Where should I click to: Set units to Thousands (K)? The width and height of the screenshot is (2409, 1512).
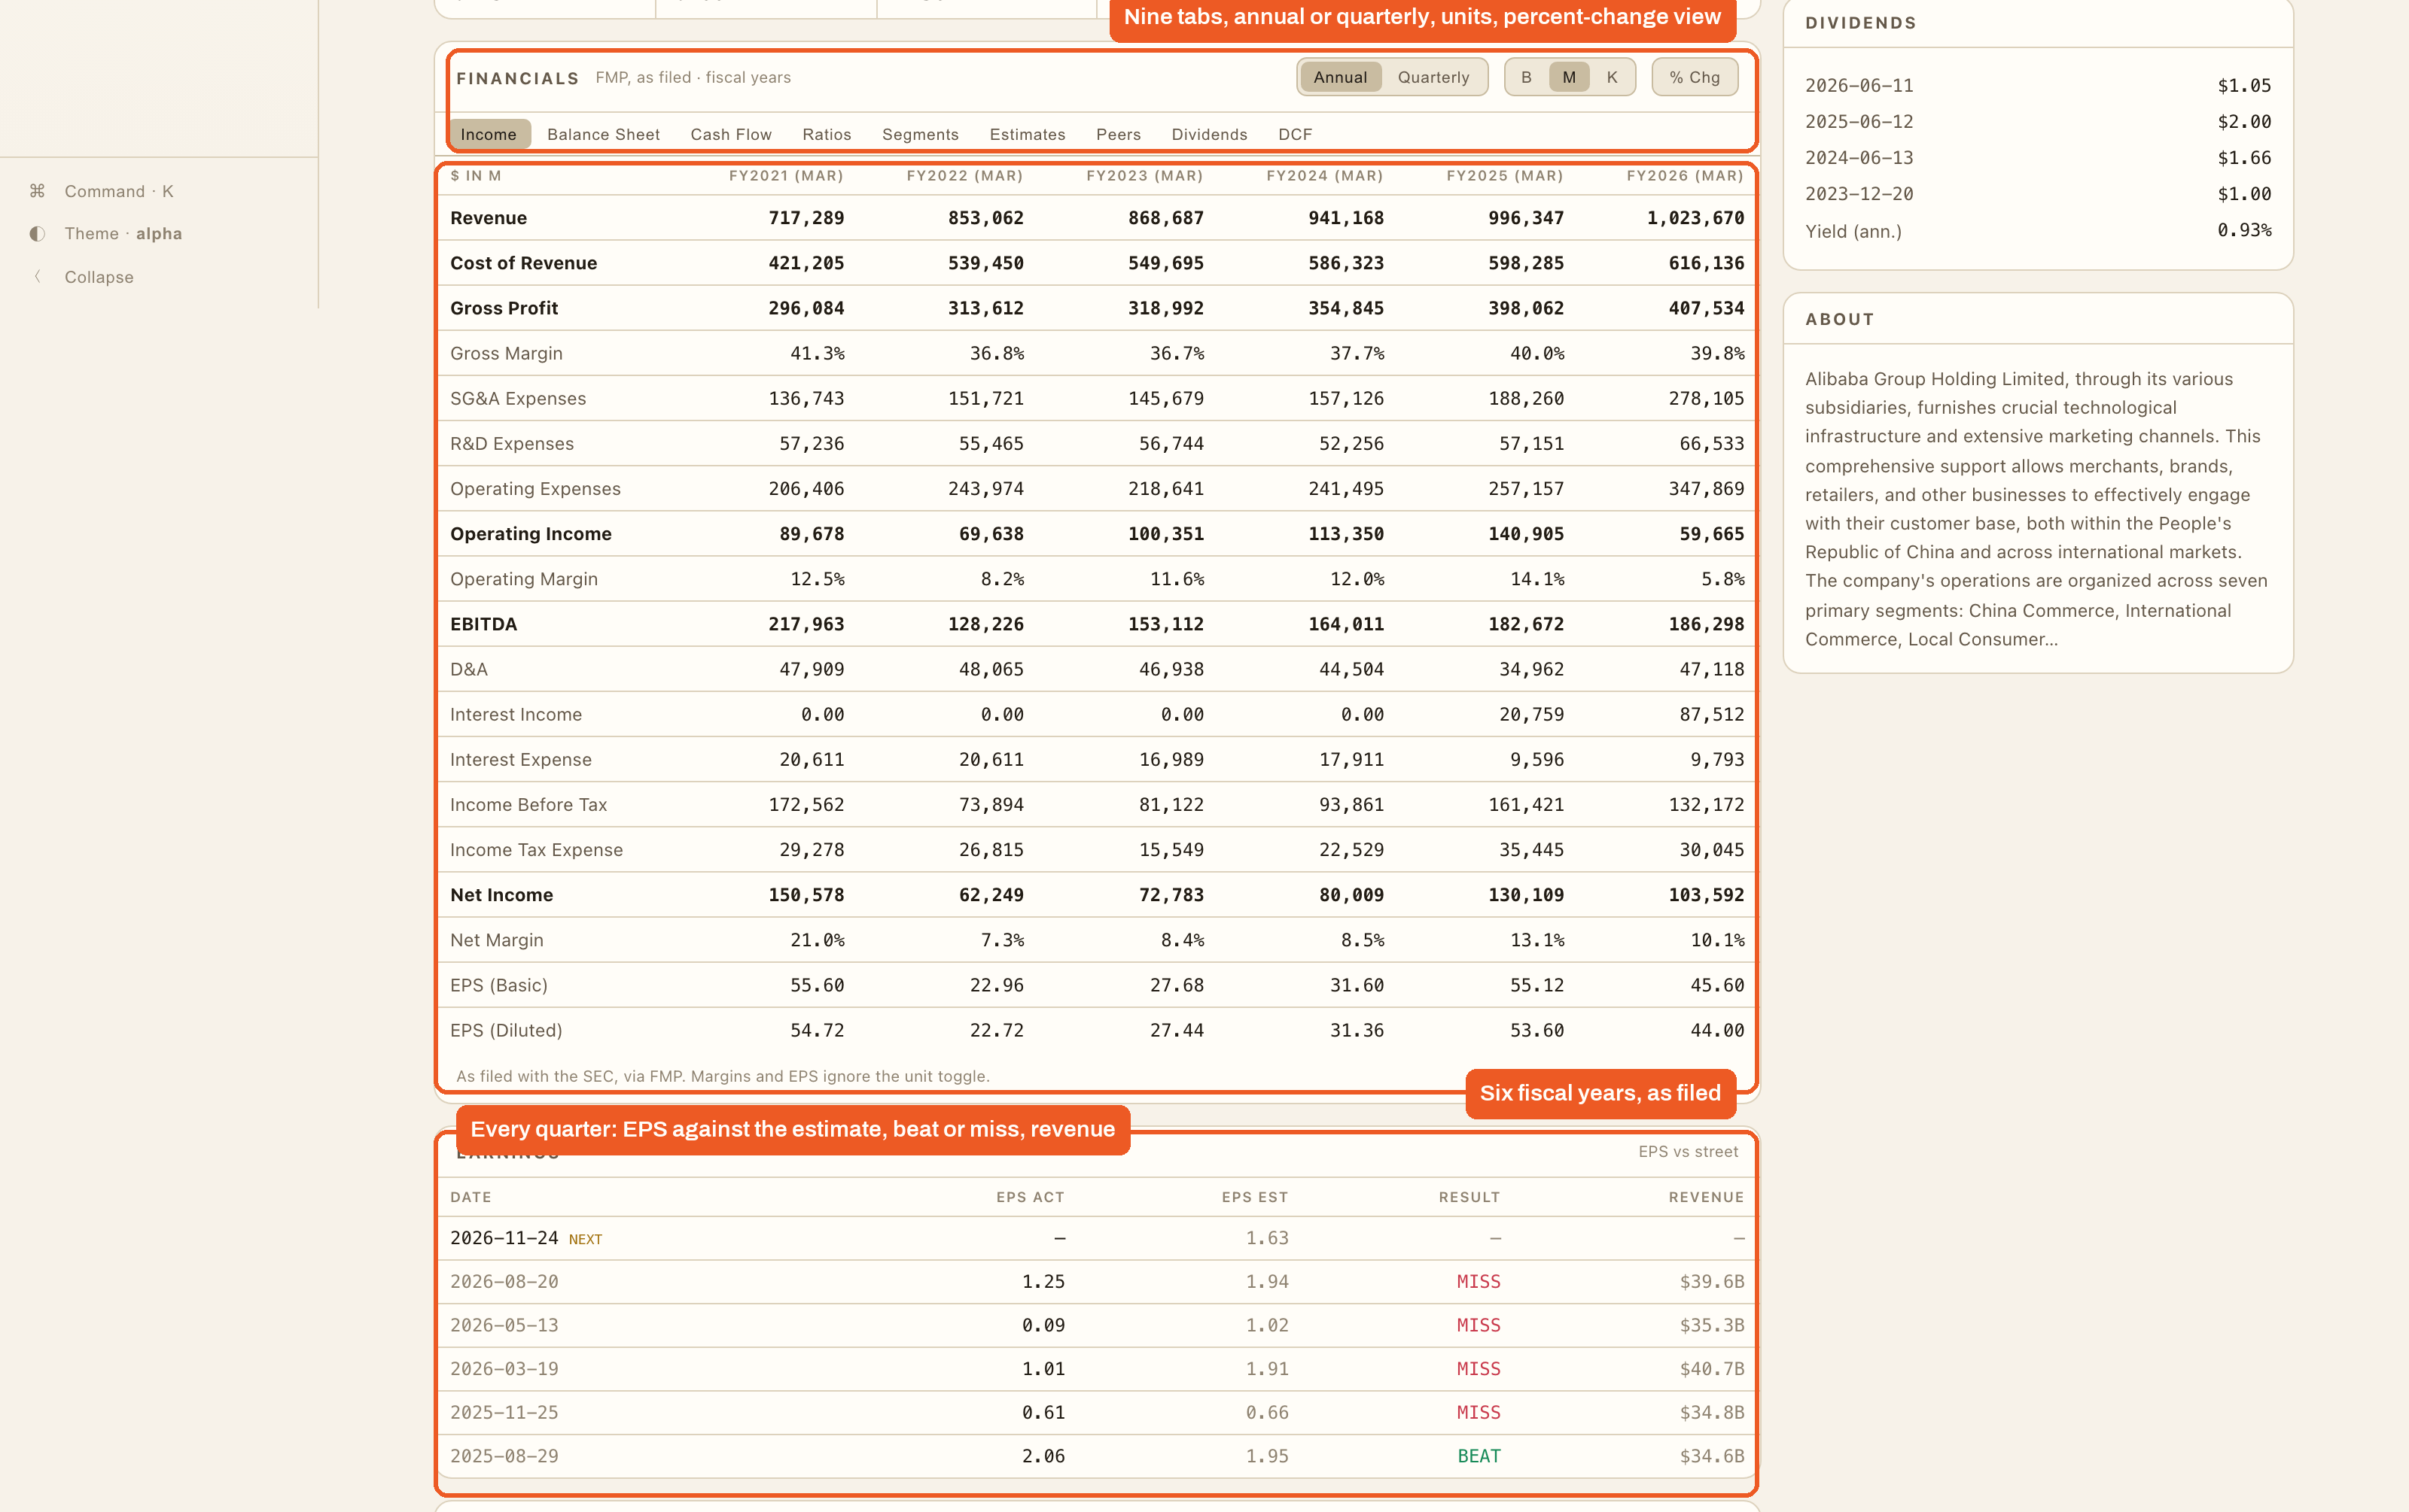click(1612, 77)
